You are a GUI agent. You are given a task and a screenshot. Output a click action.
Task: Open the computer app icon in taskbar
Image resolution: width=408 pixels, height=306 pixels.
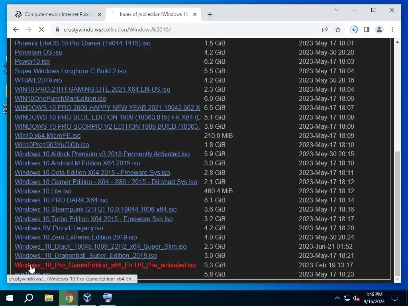click(107, 298)
